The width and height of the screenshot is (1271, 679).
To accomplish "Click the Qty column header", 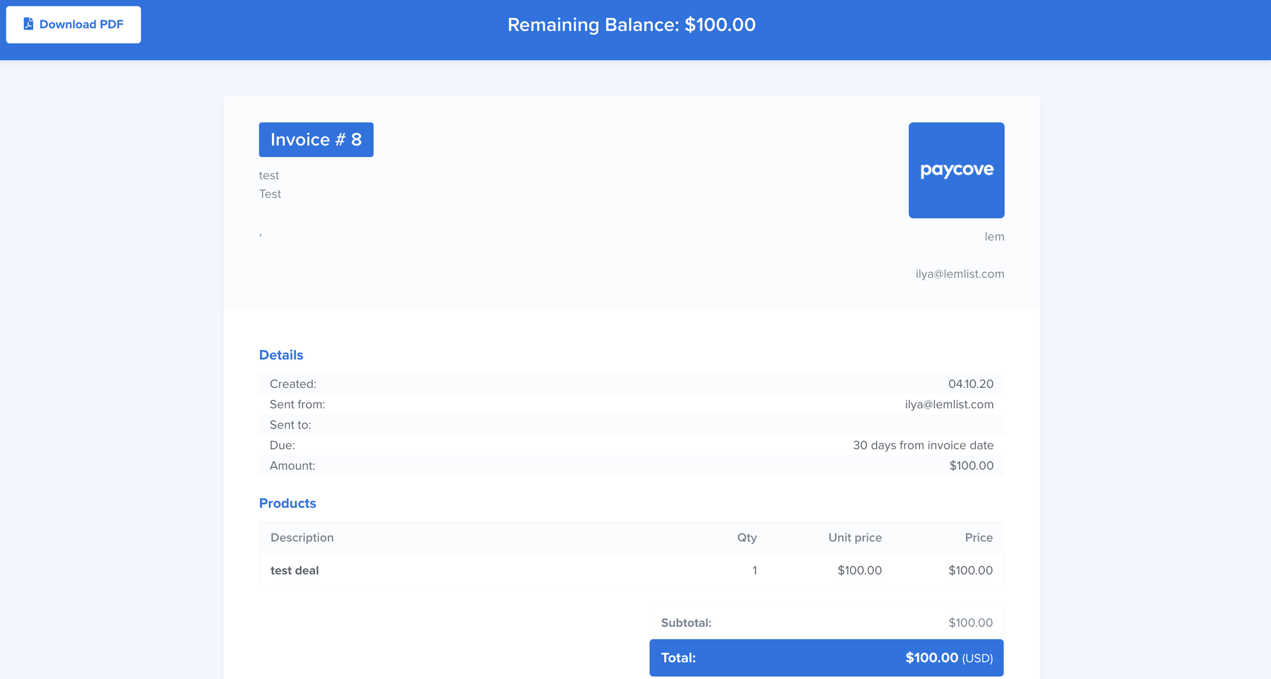I will click(747, 537).
